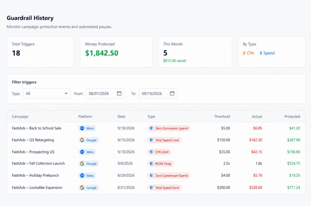Viewport: 311px width, 206px height.
Task: Click shield icon in the CPA Limit badge
Action: pyautogui.click(x=151, y=152)
